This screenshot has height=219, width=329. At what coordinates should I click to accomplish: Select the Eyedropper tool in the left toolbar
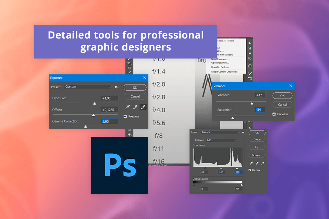pos(129,73)
